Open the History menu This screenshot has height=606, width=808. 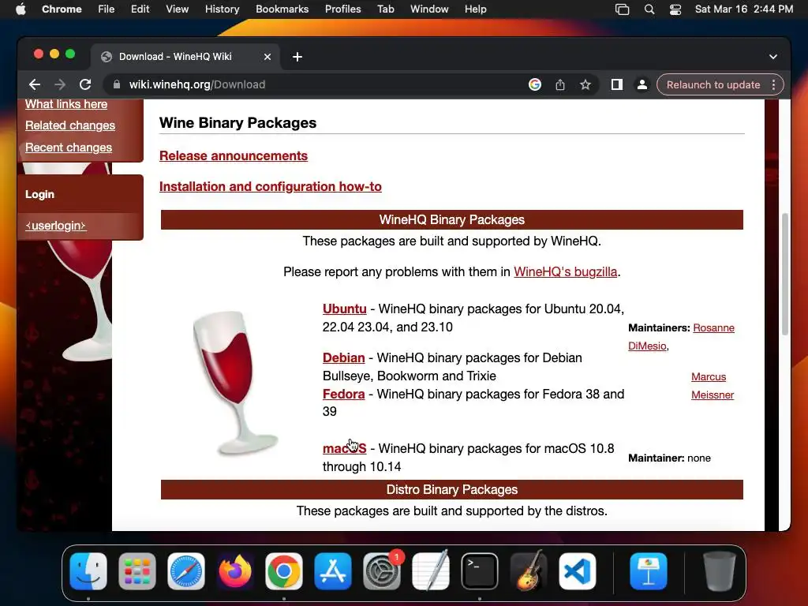coord(222,9)
